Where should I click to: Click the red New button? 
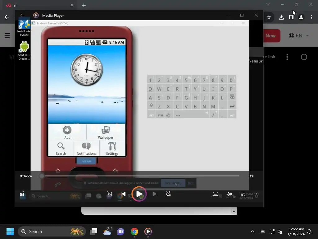271,36
